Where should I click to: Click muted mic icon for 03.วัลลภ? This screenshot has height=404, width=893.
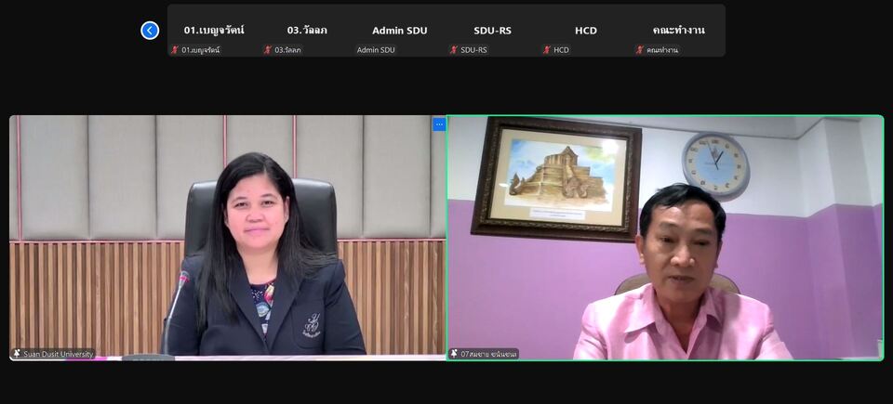268,50
